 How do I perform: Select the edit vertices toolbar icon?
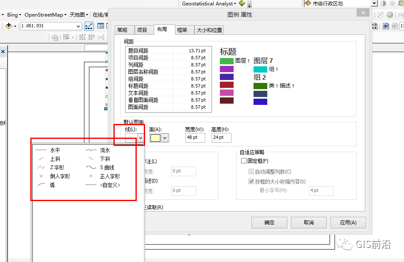point(89,26)
